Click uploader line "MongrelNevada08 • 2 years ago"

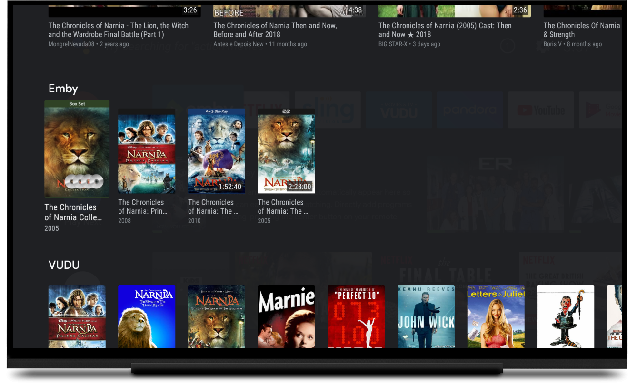click(x=89, y=44)
